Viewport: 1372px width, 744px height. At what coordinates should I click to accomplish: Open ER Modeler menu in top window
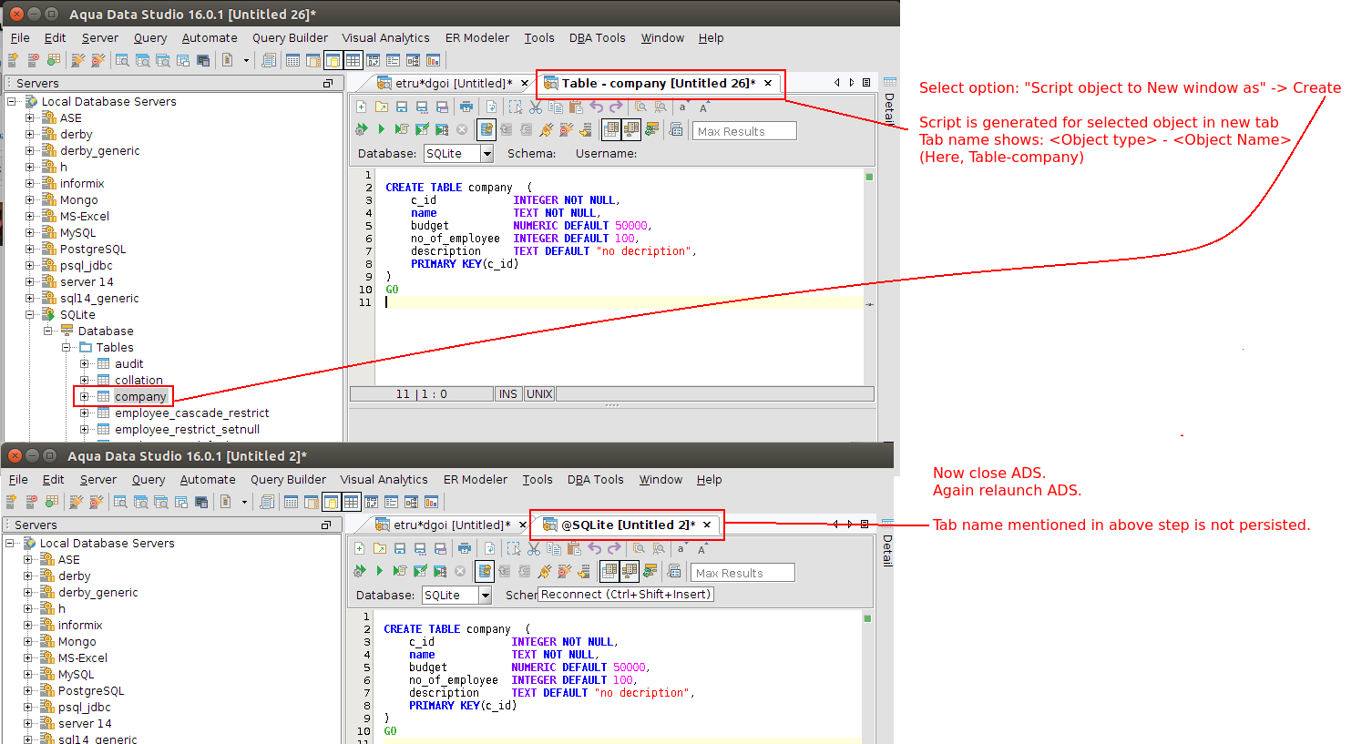477,38
